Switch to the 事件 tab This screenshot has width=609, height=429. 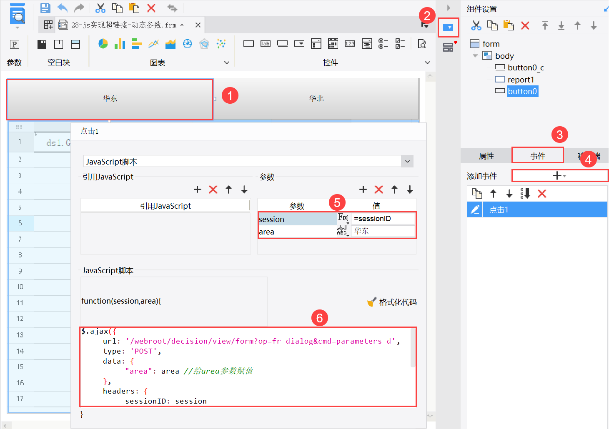[538, 156]
